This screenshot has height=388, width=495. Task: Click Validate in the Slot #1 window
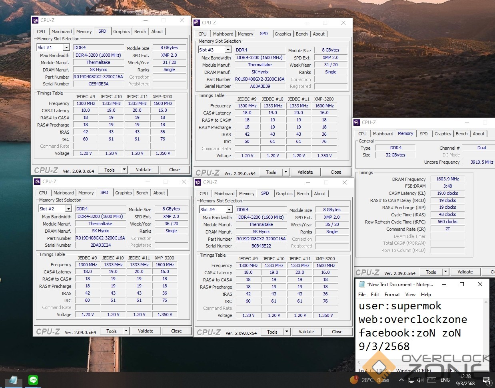[x=144, y=170]
